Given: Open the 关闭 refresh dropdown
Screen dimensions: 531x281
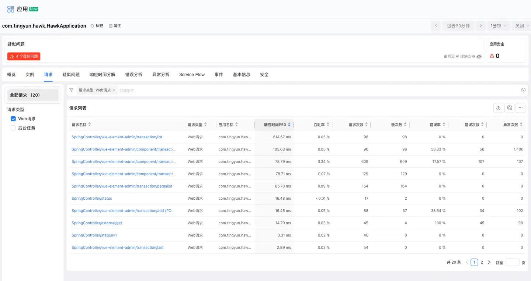Looking at the screenshot, I should (522, 26).
